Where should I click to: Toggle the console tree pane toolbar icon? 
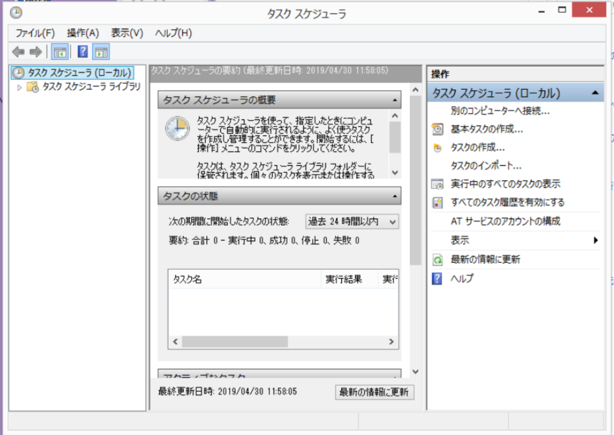pyautogui.click(x=60, y=52)
